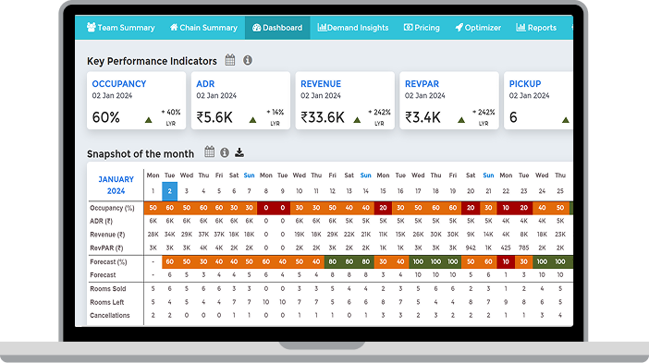The width and height of the screenshot is (649, 363).
Task: Click the Revenue (₹) row label
Action: coord(107,235)
